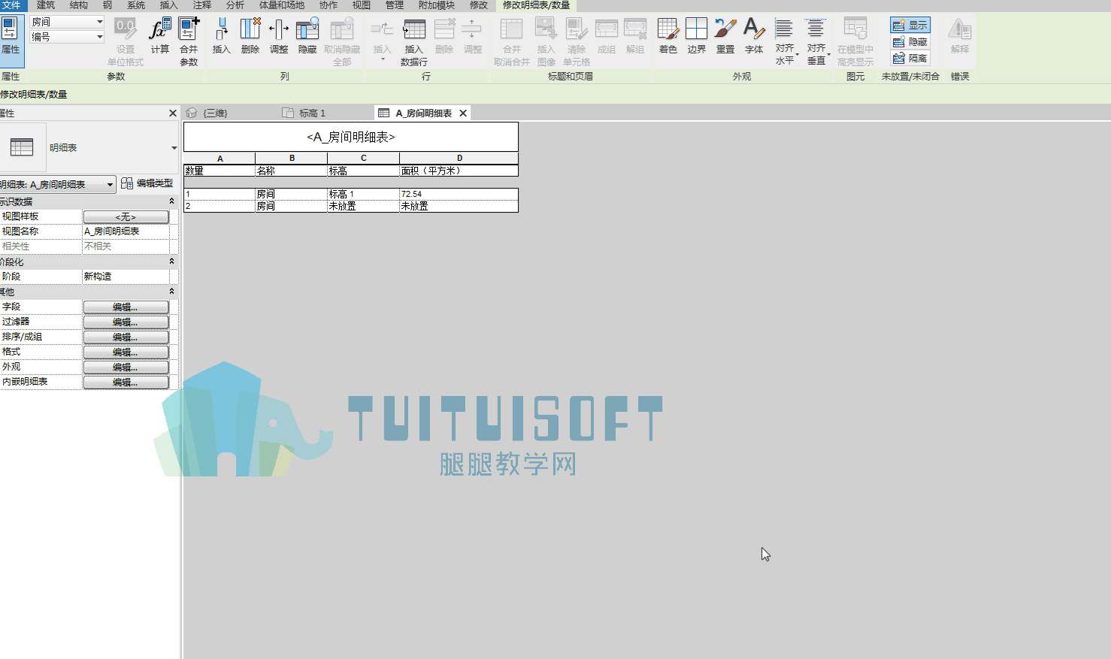1111x659 pixels.
Task: Collapse the 阶段化 section
Action: pos(171,261)
